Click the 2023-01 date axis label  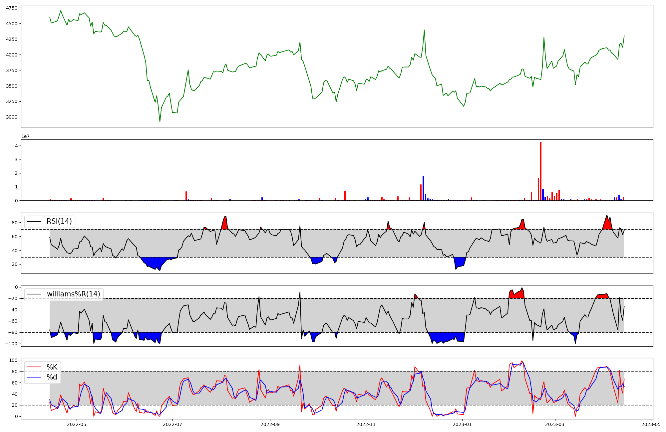[463, 424]
